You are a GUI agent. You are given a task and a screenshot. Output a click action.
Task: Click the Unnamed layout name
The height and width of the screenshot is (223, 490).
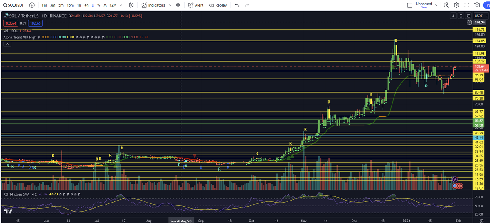(x=423, y=4)
